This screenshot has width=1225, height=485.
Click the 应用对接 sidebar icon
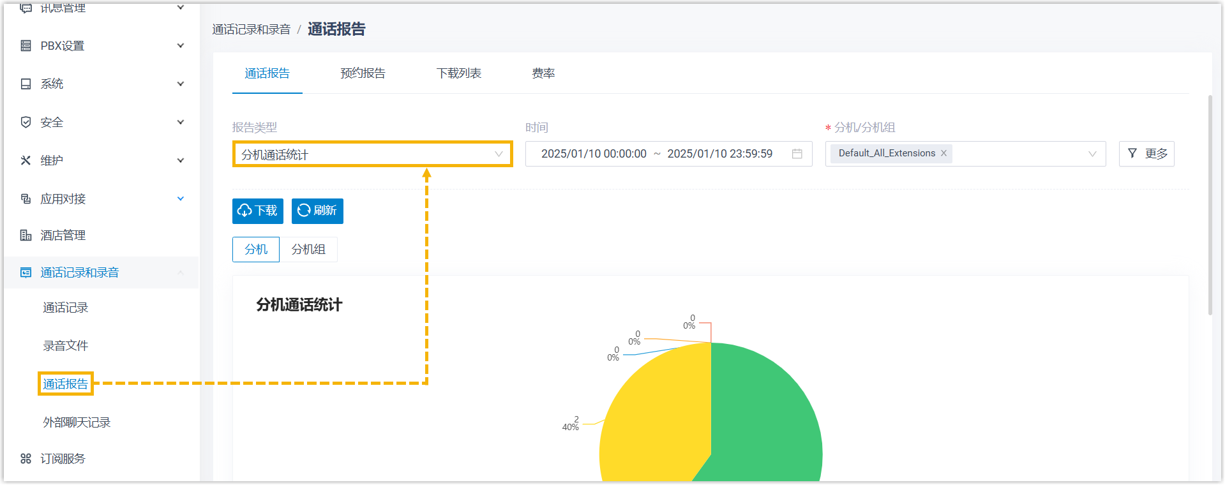(x=26, y=199)
